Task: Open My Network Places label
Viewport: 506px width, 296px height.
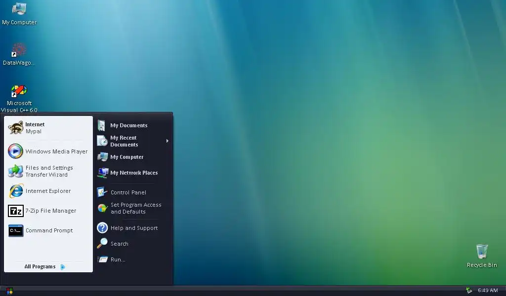Action: tap(134, 173)
